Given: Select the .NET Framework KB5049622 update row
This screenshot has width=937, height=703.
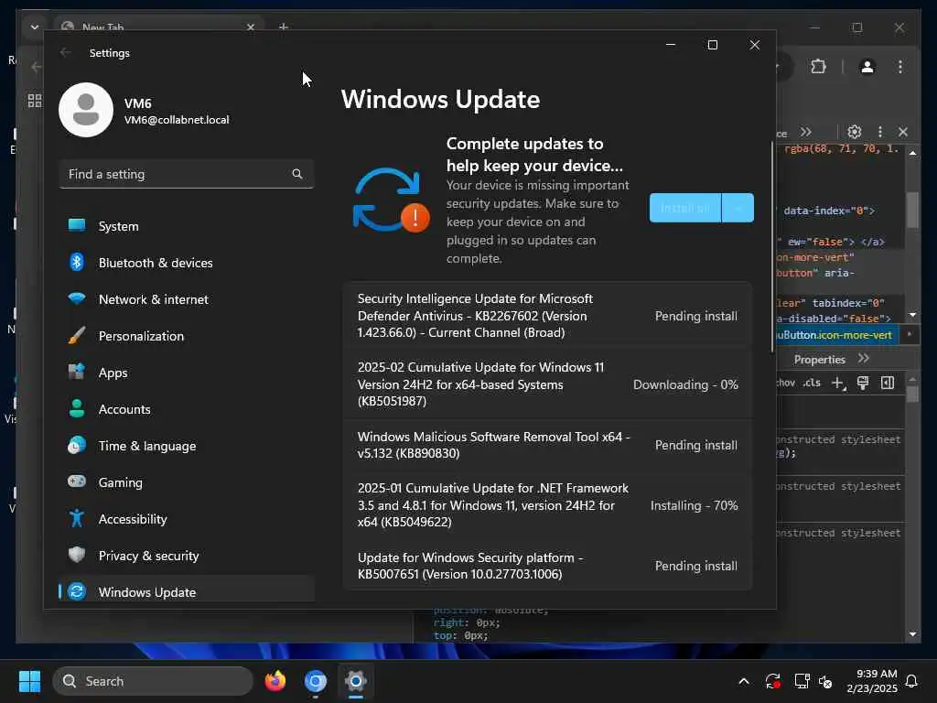Looking at the screenshot, I should (x=547, y=505).
